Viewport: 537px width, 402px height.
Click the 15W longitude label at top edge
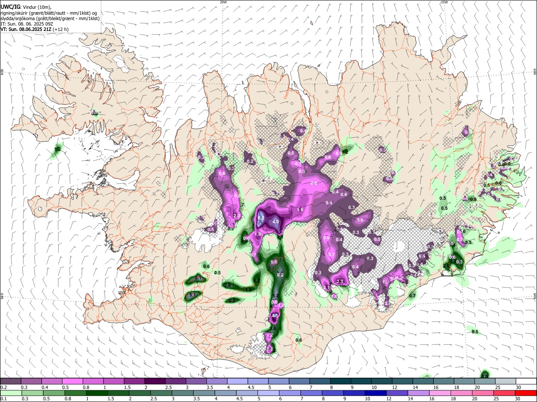pyautogui.click(x=444, y=2)
